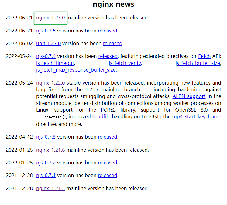Follow 'released' link in njs-0.7.2 row

pos(107,163)
